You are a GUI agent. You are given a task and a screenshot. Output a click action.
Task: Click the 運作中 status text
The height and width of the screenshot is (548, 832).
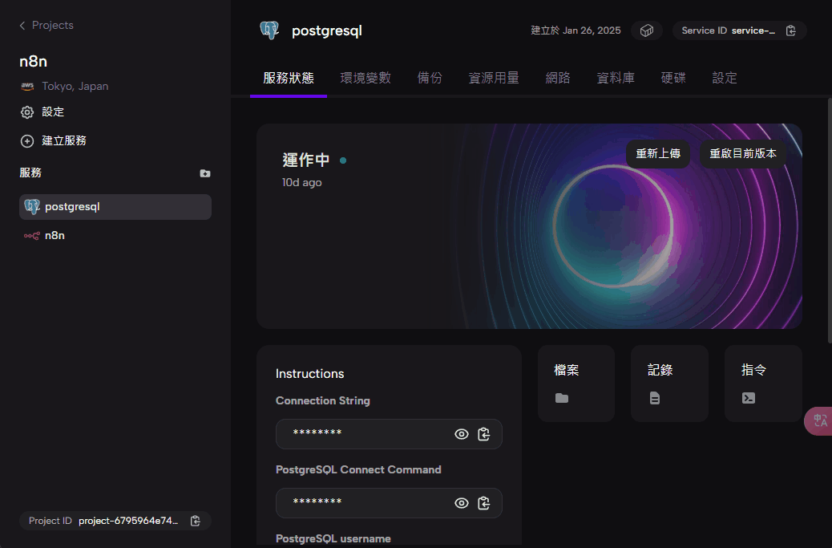point(306,160)
